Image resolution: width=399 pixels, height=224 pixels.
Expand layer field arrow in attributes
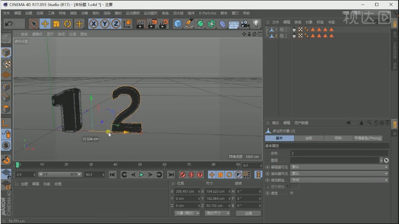(x=381, y=160)
